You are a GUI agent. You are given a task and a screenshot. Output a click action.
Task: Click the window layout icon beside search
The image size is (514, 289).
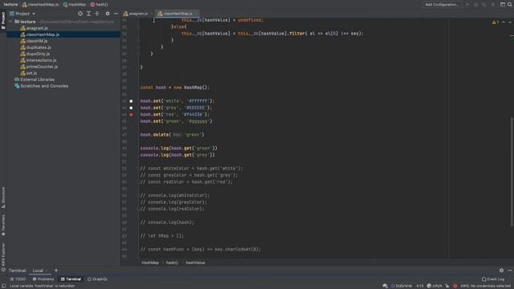pos(503,5)
